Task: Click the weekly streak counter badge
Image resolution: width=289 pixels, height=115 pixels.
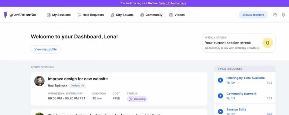Action: [268, 43]
